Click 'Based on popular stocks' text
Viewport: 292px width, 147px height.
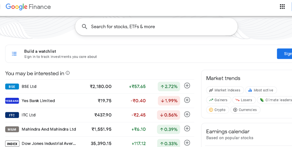coord(230,138)
